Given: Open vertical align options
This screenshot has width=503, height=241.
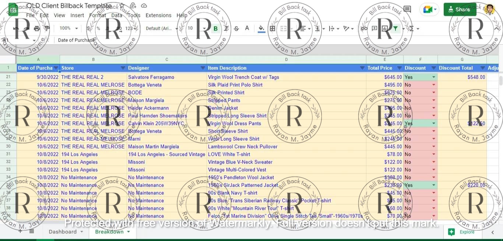Looking at the screenshot, I should point(319,28).
